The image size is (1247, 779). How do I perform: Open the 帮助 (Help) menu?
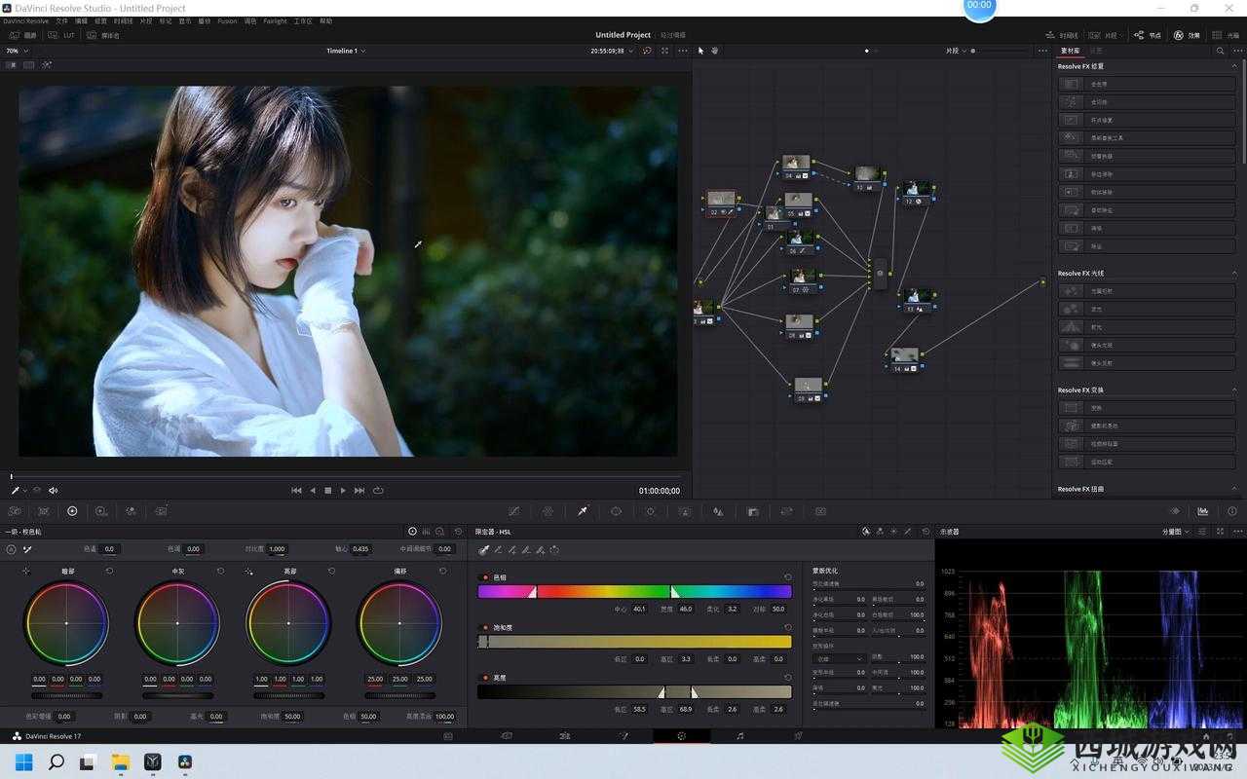(326, 20)
